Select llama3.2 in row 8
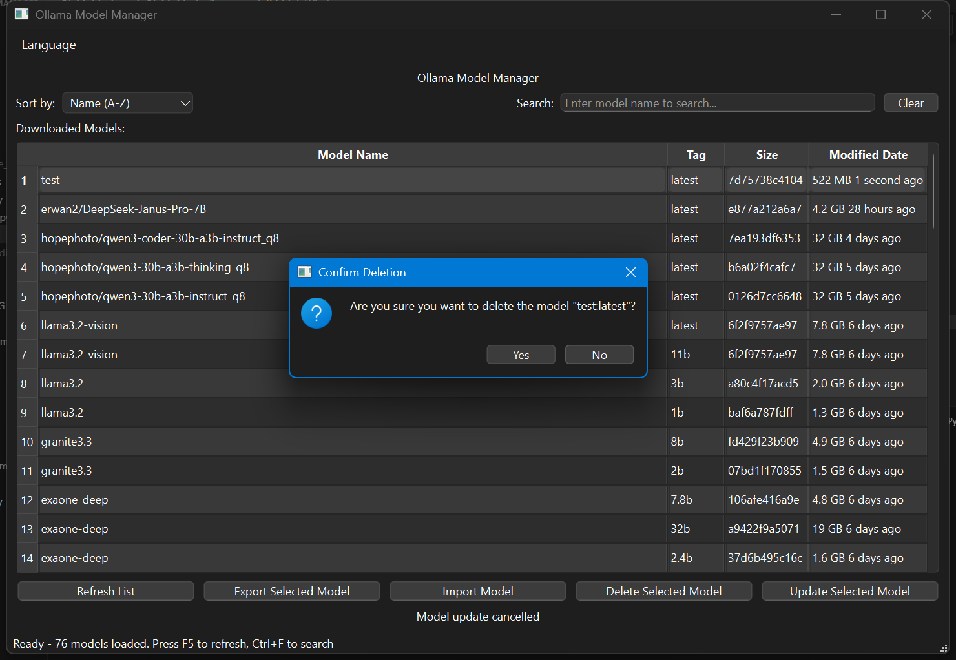956x660 pixels. click(353, 384)
